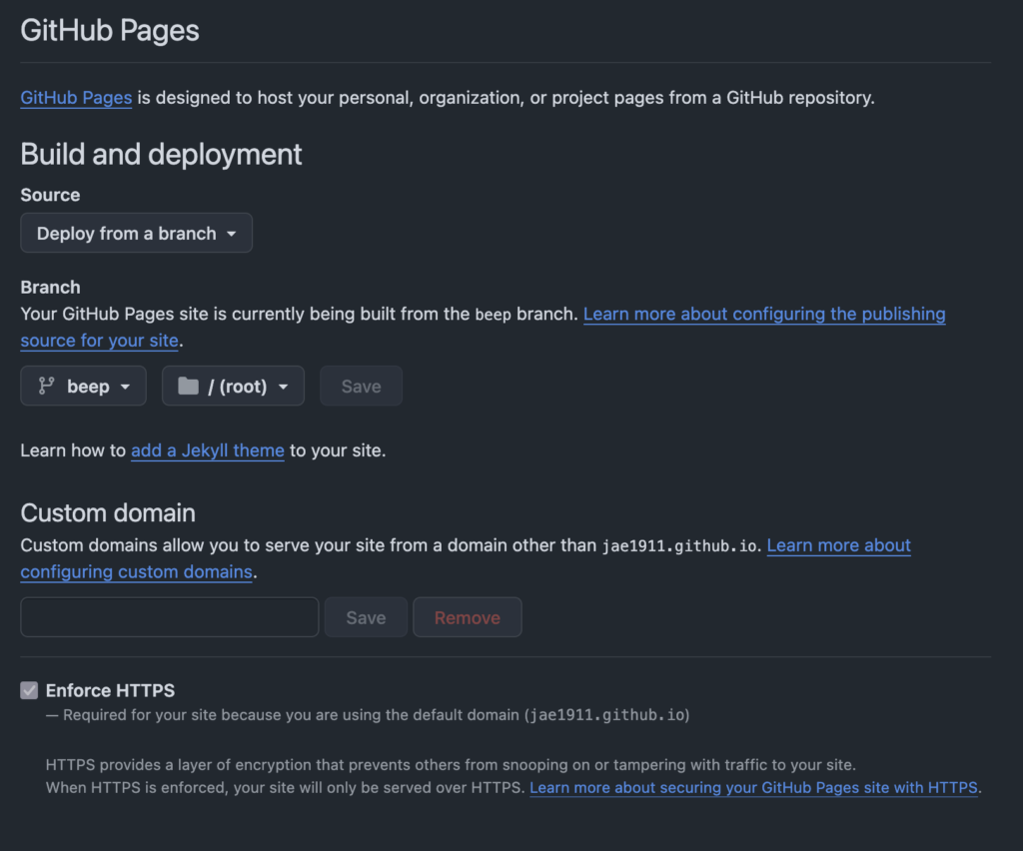Viewport: 1023px width, 851px height.
Task: Click Save for the custom domain
Action: (x=366, y=617)
